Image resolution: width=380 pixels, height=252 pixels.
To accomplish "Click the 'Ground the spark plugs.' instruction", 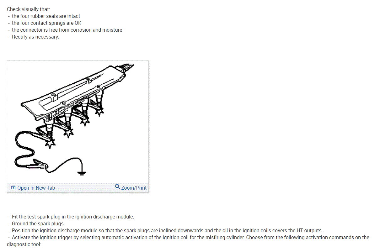I will tap(38, 224).
